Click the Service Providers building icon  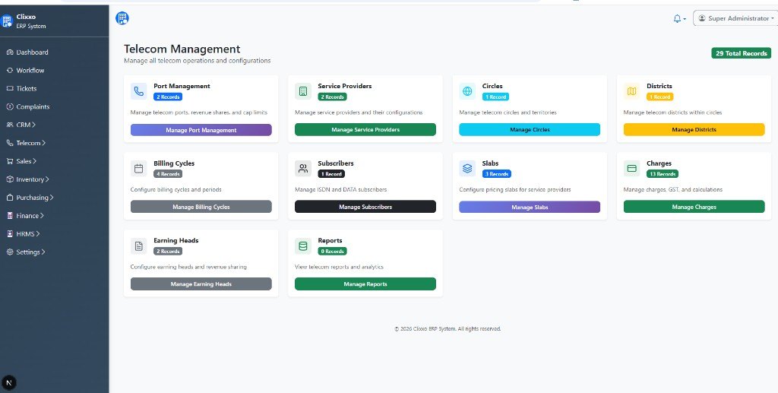[303, 91]
